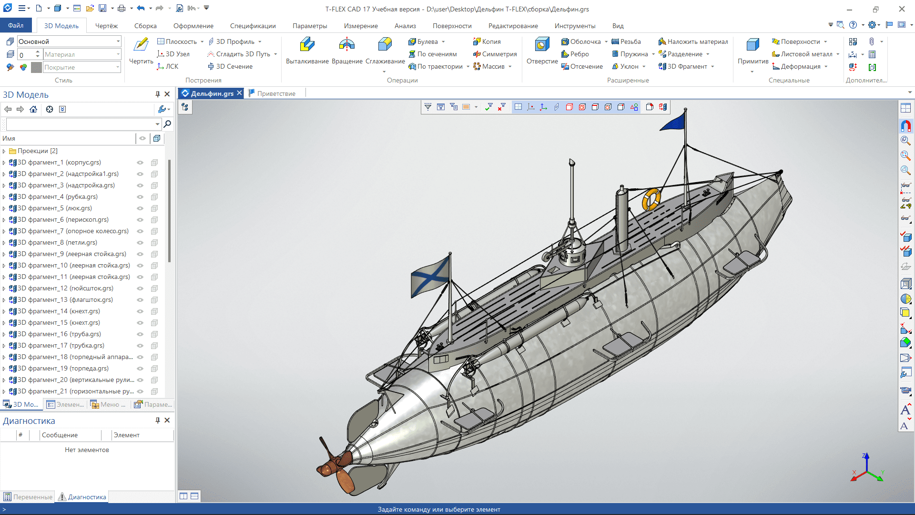Screen dimensions: 915x515
Task: Select the Резьба thread tool
Action: point(626,41)
